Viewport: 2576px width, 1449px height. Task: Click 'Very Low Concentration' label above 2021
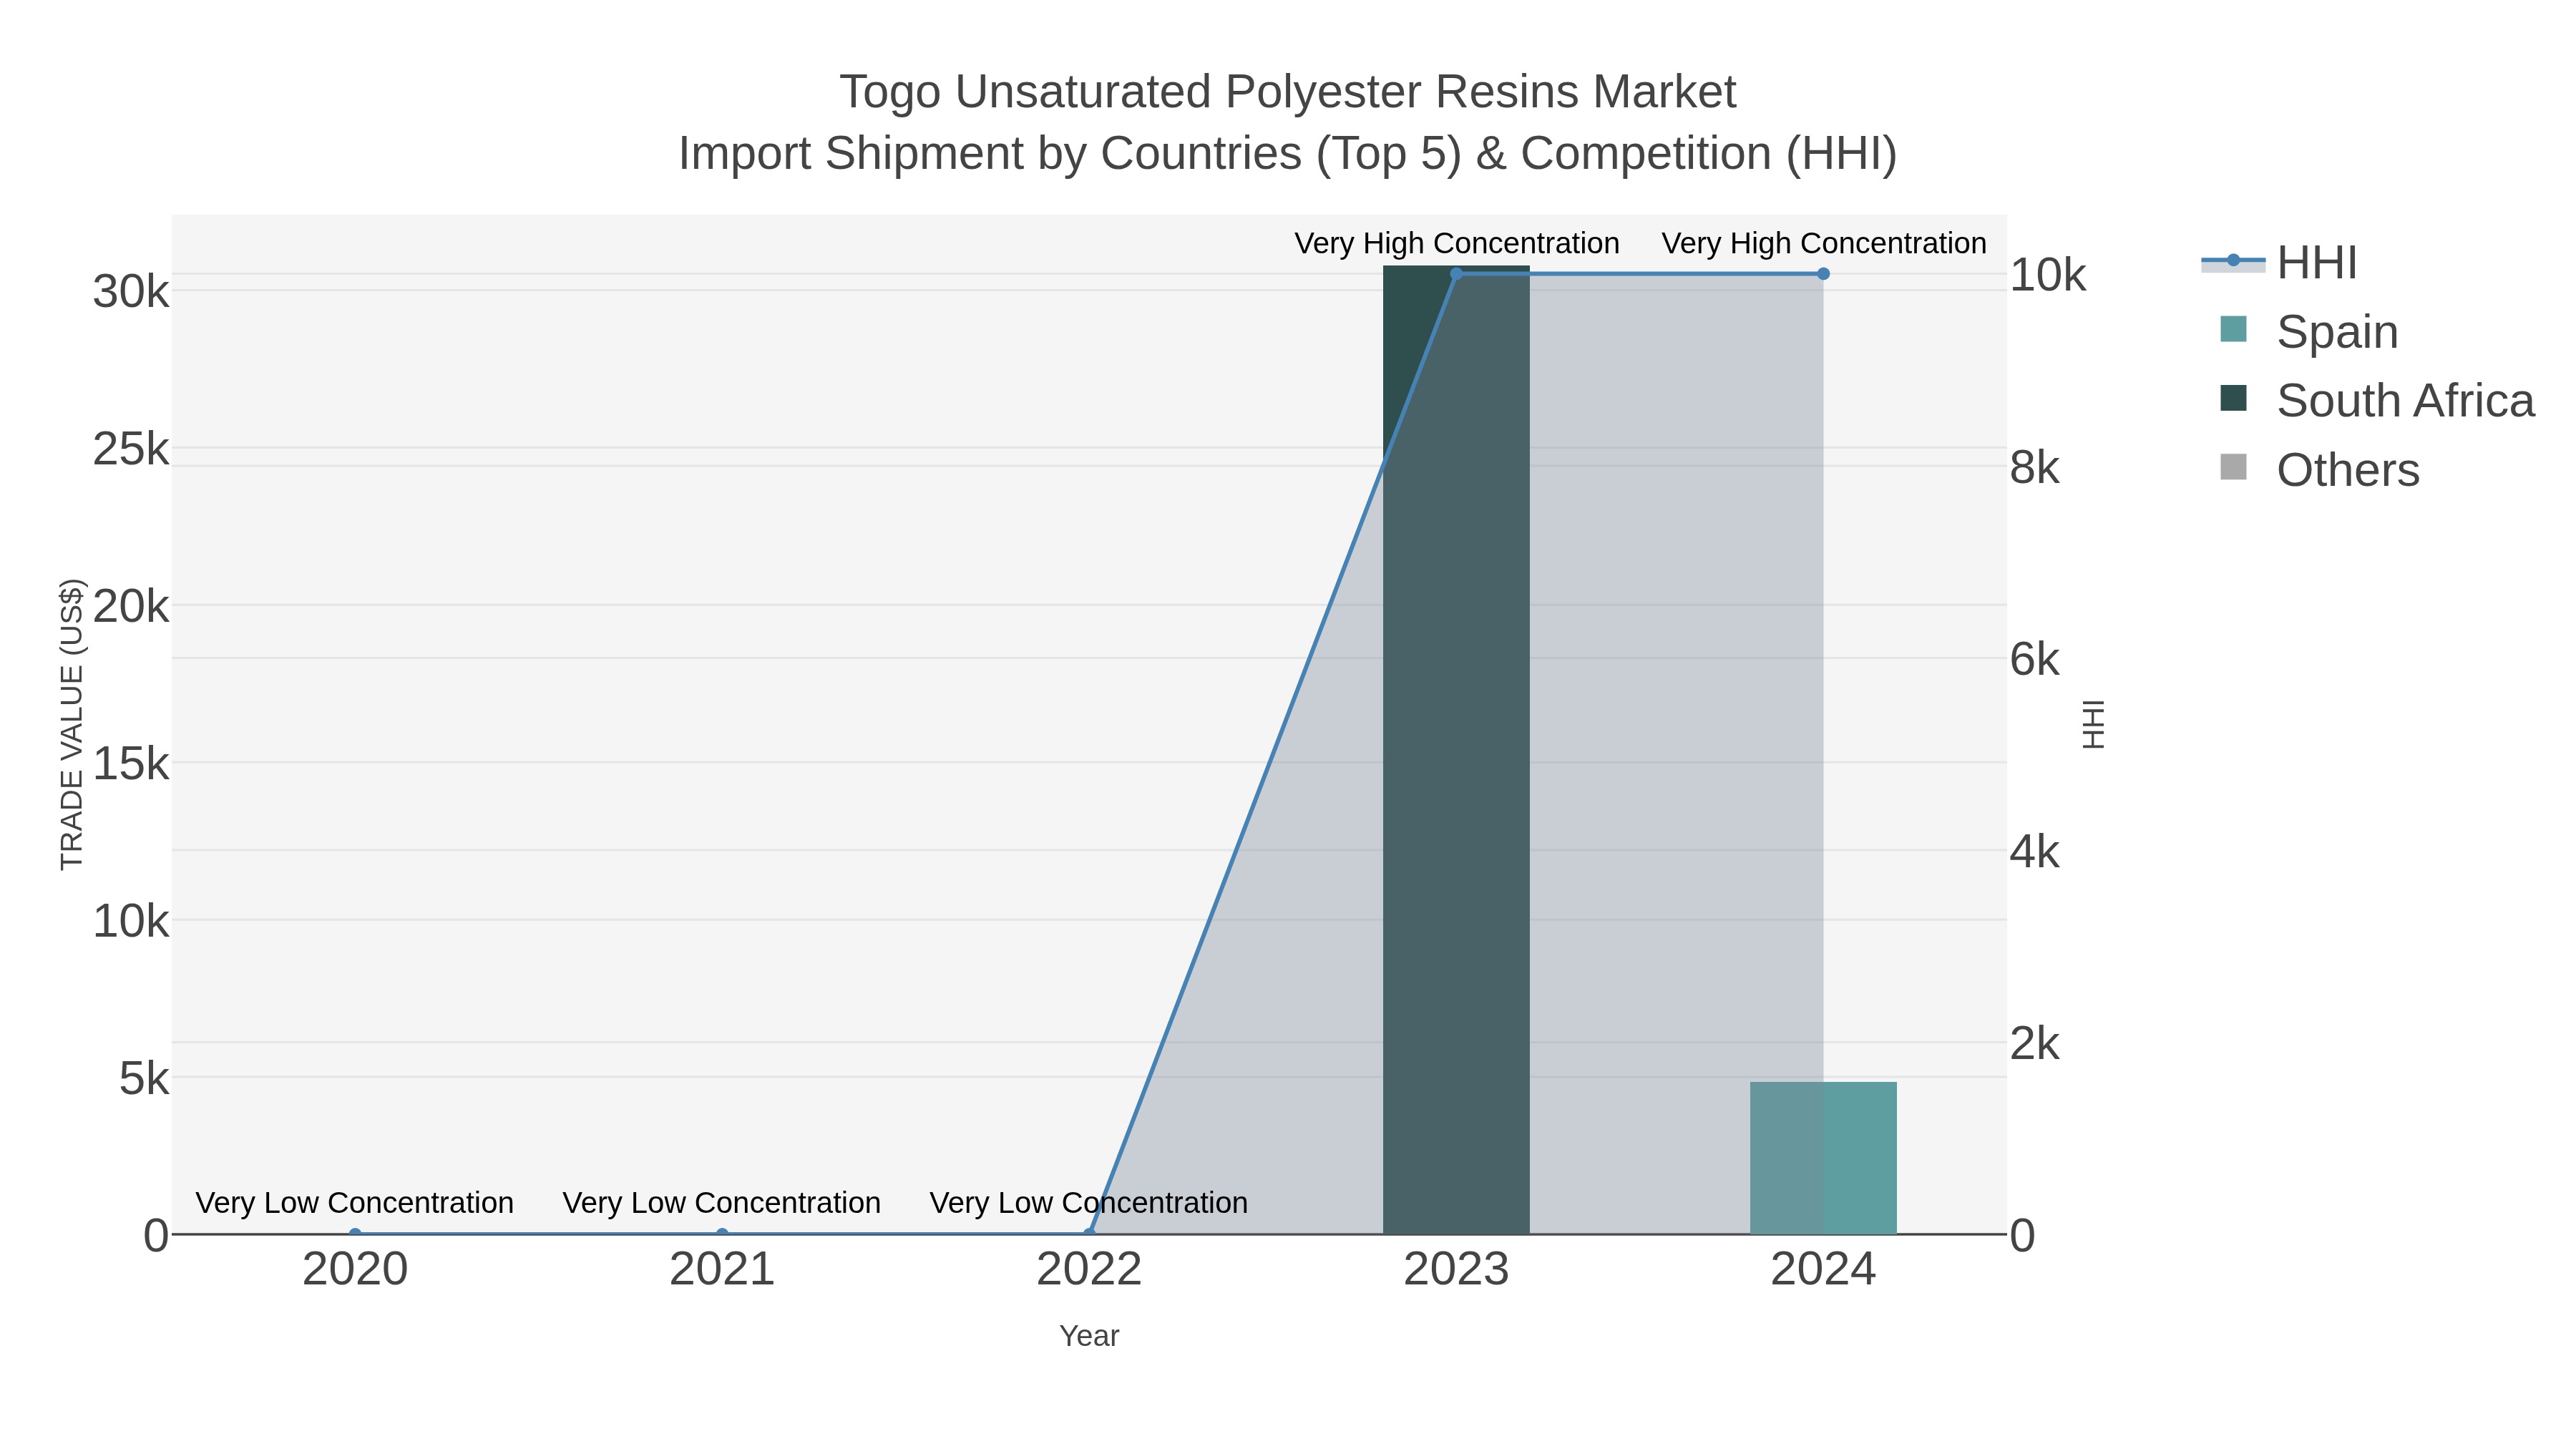click(x=722, y=1202)
